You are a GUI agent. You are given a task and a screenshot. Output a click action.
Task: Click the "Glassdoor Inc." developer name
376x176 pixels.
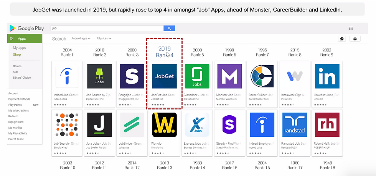pos(191,99)
